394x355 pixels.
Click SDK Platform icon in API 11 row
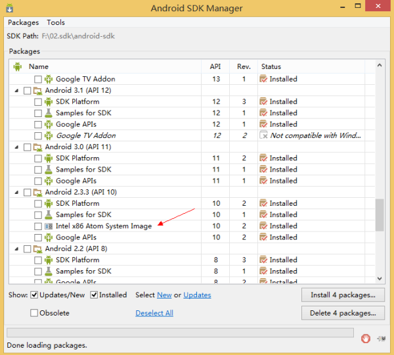coord(49,158)
